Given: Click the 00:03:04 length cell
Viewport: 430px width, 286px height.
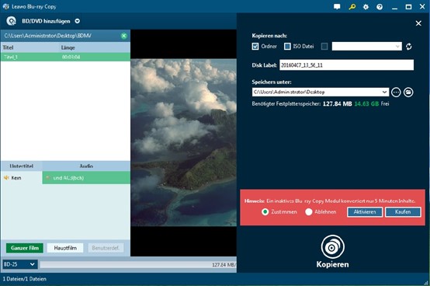Looking at the screenshot, I should coord(71,57).
